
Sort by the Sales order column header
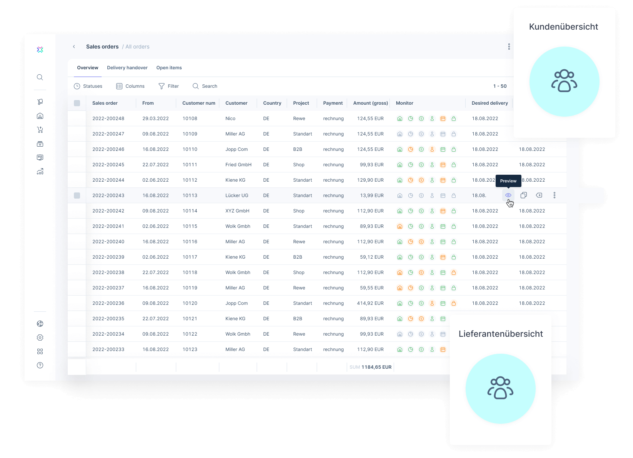point(105,103)
